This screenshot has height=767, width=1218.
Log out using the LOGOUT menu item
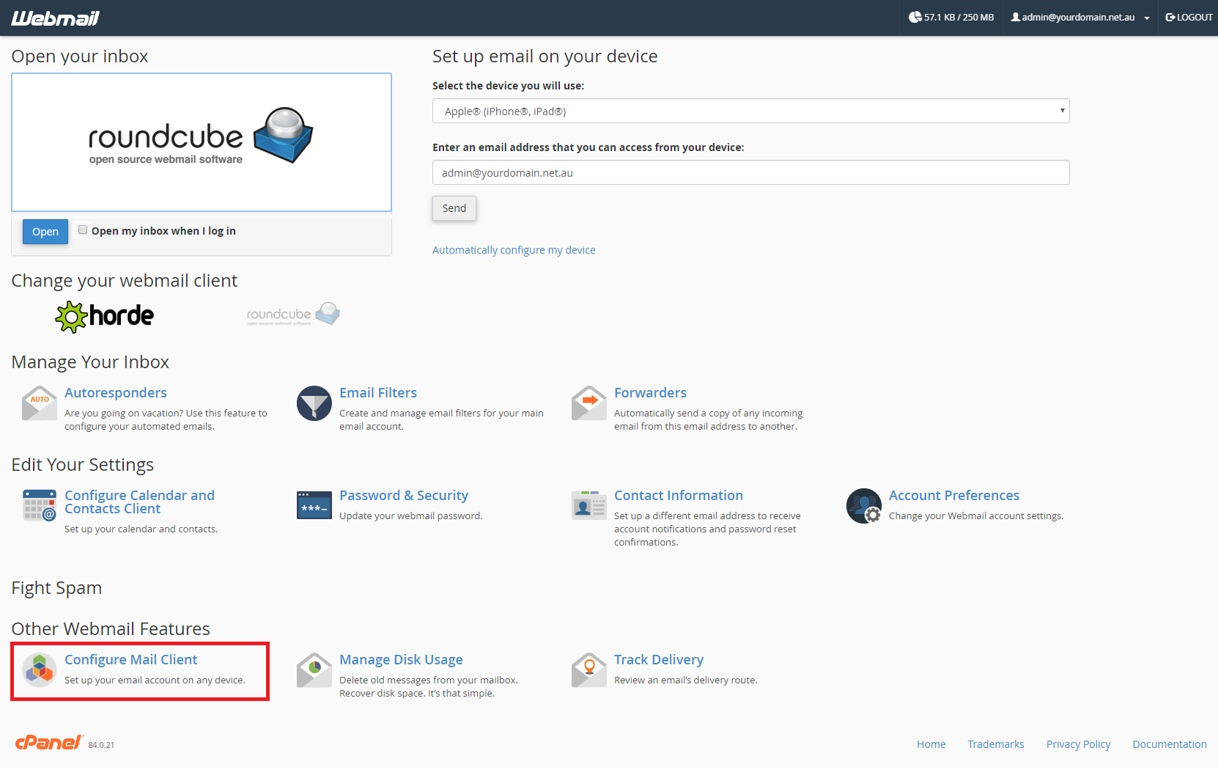pyautogui.click(x=1189, y=18)
